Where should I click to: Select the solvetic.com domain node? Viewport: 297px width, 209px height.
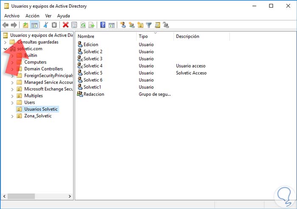(x=30, y=48)
